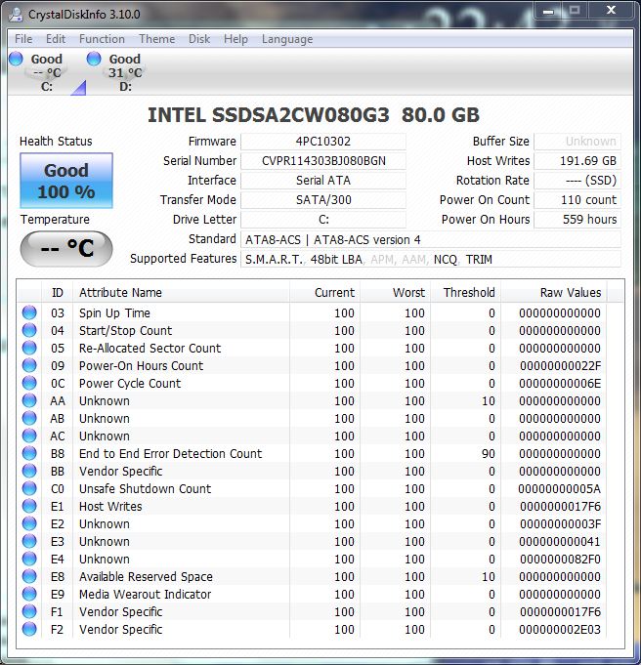The height and width of the screenshot is (665, 641).
Task: Click status orb for Host Writes row
Action: pyautogui.click(x=29, y=507)
